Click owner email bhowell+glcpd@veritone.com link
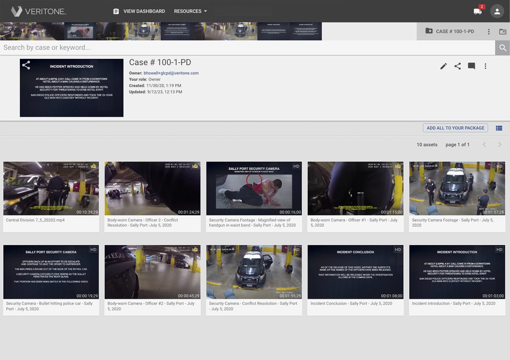The height and width of the screenshot is (360, 510). pos(171,73)
